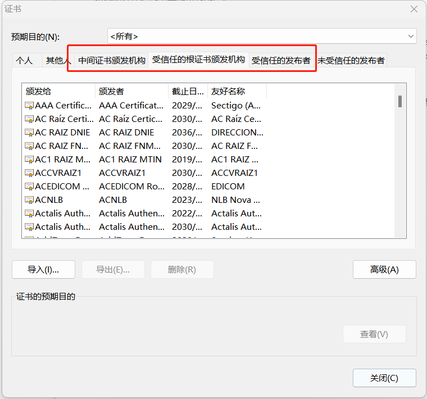Close the 证书 dialog with the X
Image resolution: width=427 pixels, height=399 pixels.
(x=414, y=9)
